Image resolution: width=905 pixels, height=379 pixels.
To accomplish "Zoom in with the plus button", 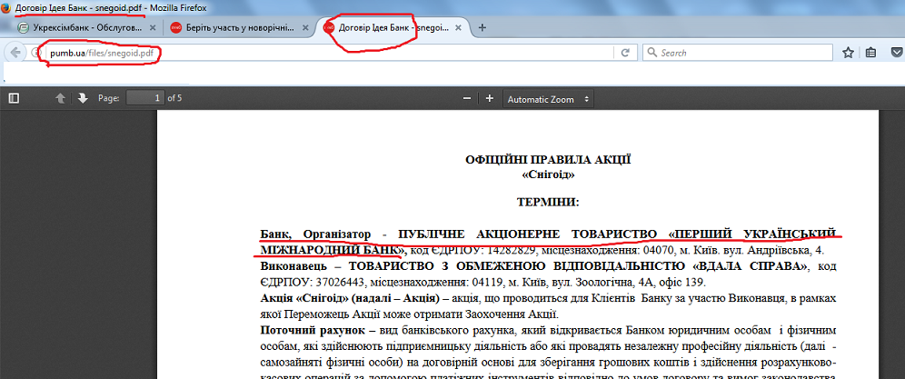I will click(x=490, y=98).
